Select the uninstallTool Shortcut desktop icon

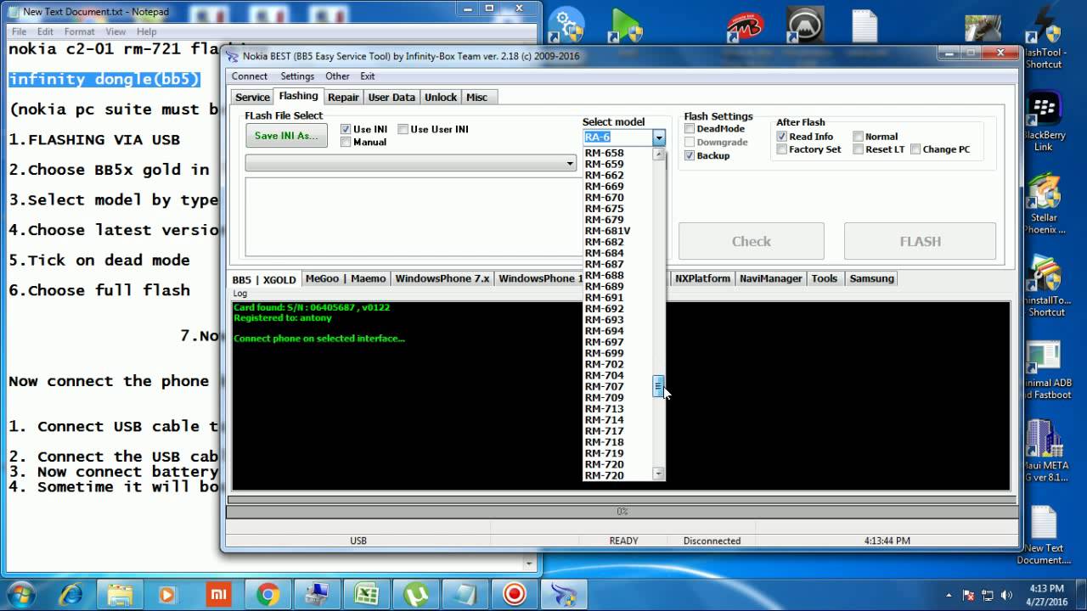[x=1044, y=286]
